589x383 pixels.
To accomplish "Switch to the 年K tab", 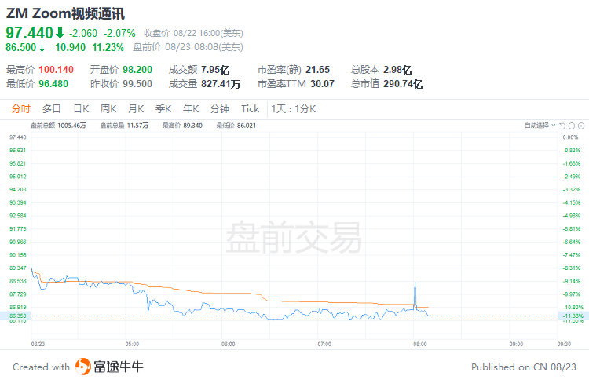I will [x=191, y=109].
